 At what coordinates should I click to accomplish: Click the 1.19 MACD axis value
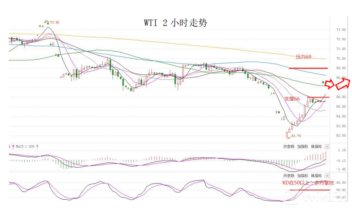pos(342,150)
